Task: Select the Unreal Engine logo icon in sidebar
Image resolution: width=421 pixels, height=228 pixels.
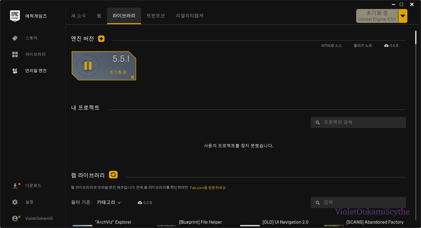Action: 15,71
